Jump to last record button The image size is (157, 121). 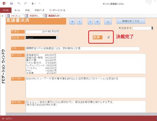(97, 22)
